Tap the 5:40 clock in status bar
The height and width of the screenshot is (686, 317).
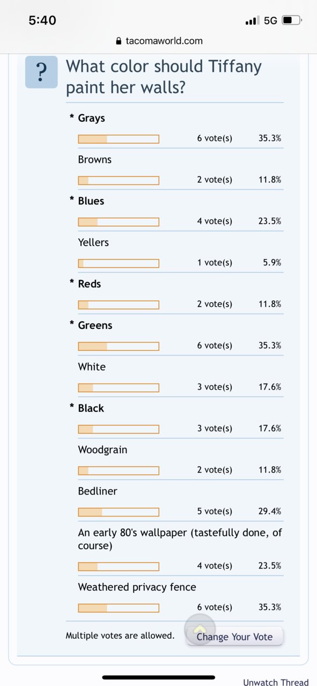(42, 20)
